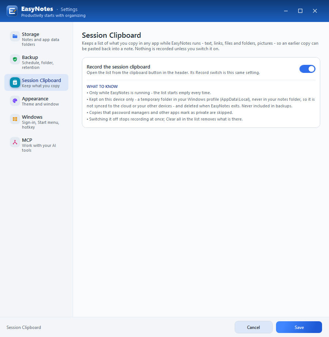Click "Open the list from the clipboard button" description
The image size is (329, 337).
coord(173,73)
